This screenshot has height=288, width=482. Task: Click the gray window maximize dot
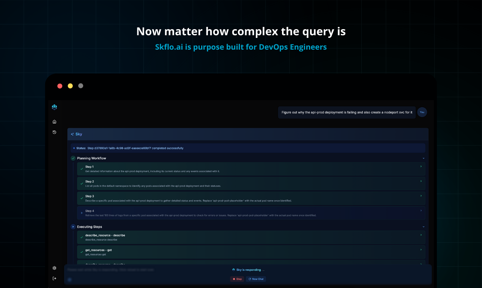[80, 86]
